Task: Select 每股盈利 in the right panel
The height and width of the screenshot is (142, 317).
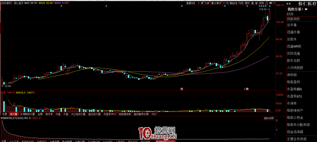Action: tap(293, 82)
